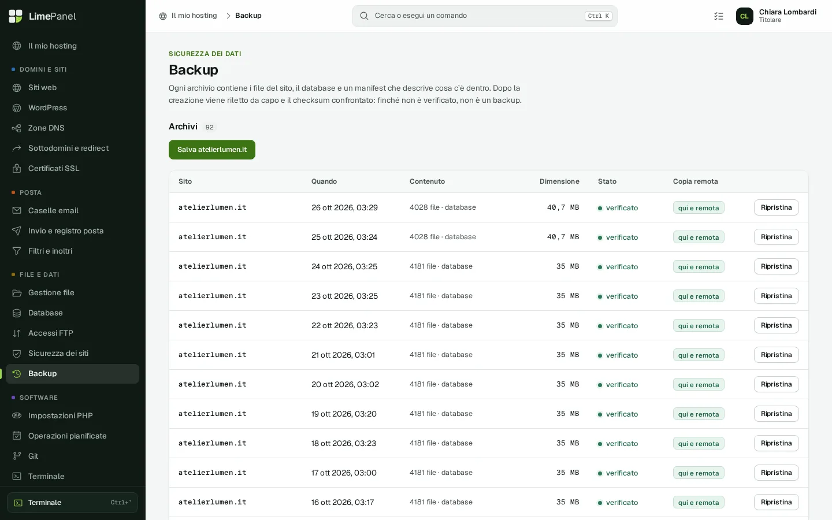Restore the 26 ott 2026 backup

776,207
